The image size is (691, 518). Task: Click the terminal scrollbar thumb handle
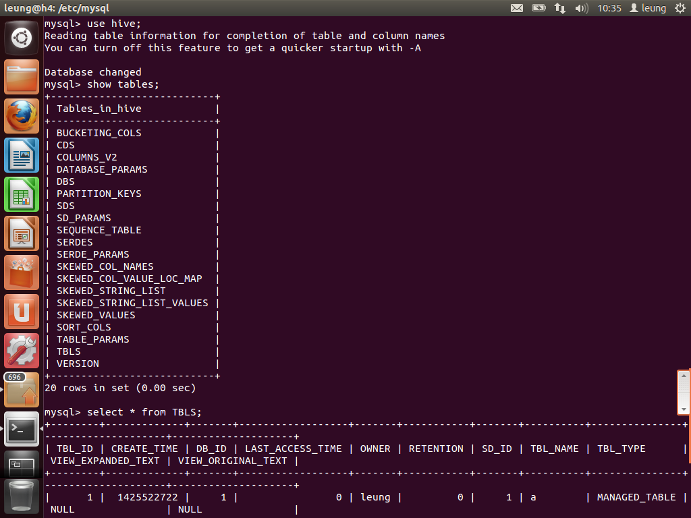point(684,393)
